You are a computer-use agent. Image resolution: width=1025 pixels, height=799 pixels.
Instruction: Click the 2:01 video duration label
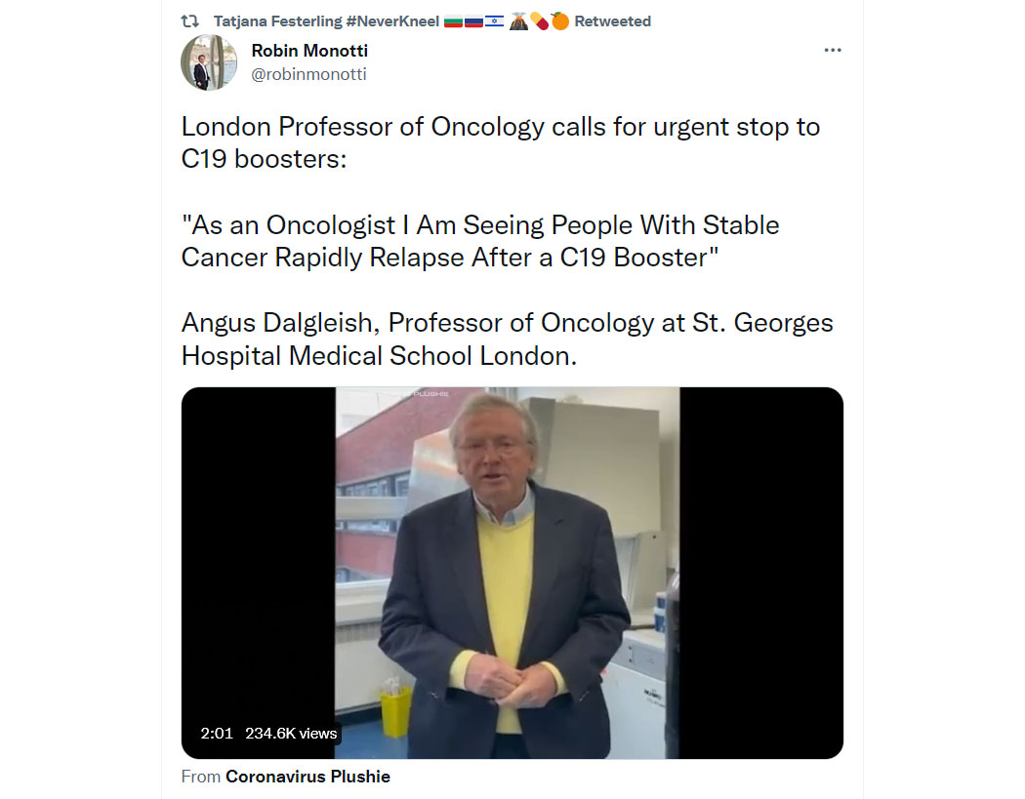217,733
